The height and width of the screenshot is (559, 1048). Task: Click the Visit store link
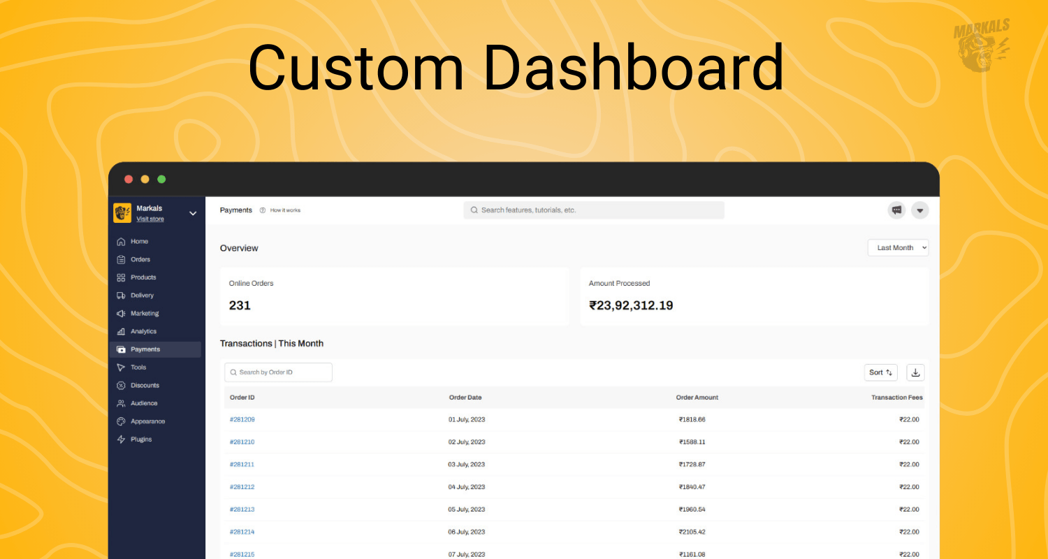click(x=150, y=218)
